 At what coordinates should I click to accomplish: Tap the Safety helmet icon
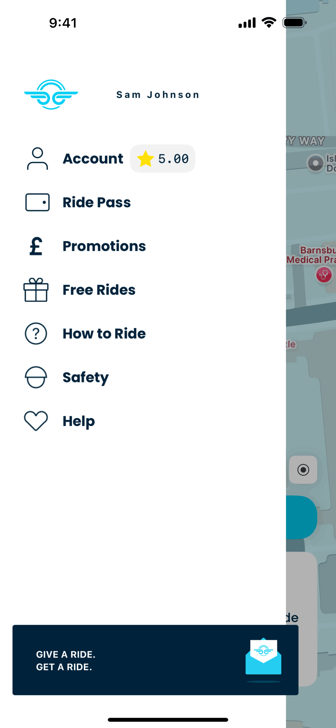pos(36,377)
